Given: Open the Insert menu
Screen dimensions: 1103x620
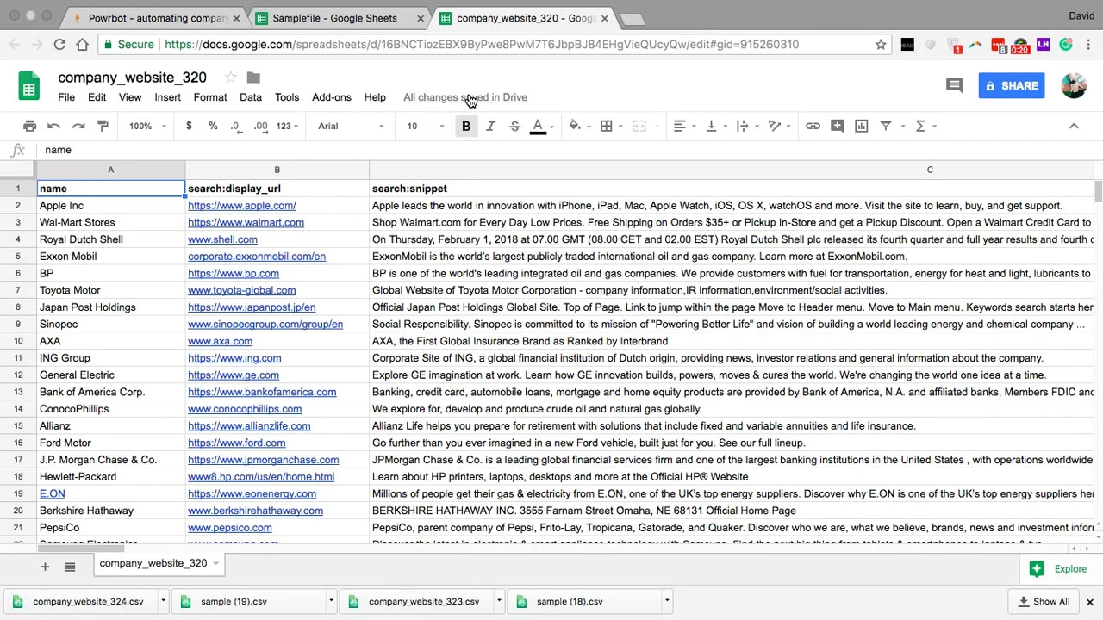Looking at the screenshot, I should [x=168, y=97].
